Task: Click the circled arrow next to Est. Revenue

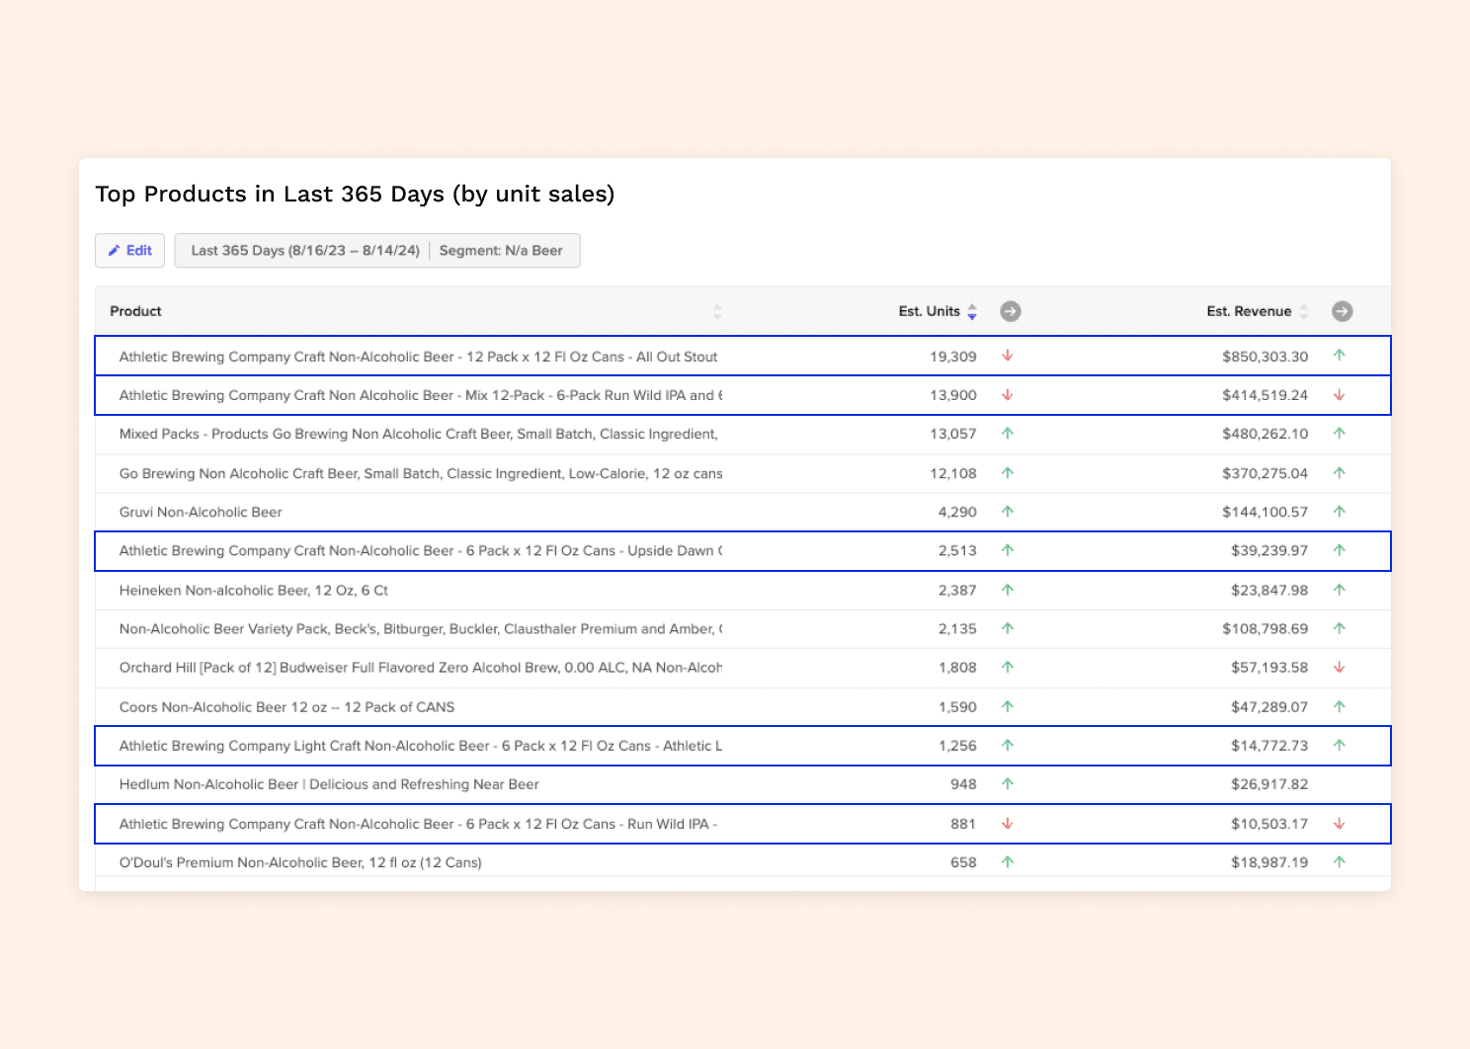Action: tap(1343, 312)
